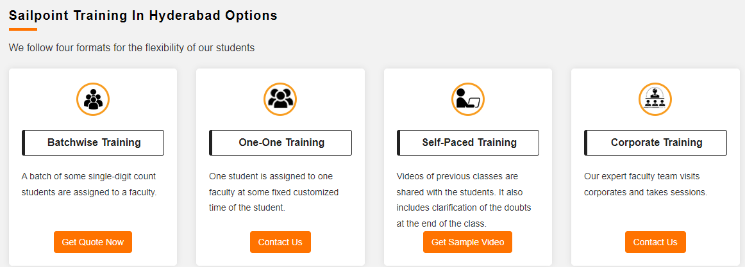The width and height of the screenshot is (745, 267).
Task: Click the orange underline beneath the page title
Action: click(x=23, y=29)
